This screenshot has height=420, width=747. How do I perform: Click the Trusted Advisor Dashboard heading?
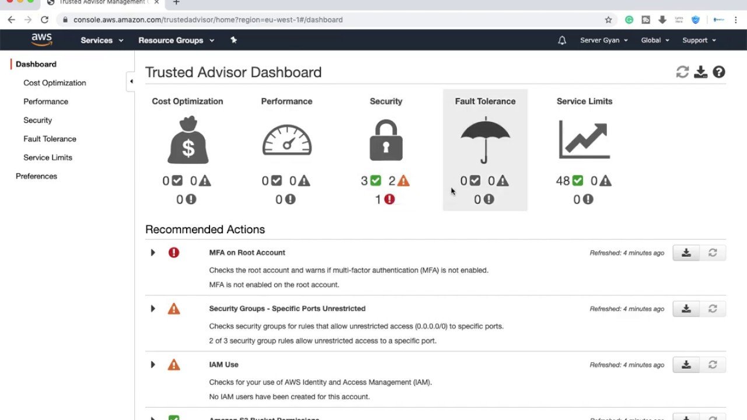[x=233, y=72]
